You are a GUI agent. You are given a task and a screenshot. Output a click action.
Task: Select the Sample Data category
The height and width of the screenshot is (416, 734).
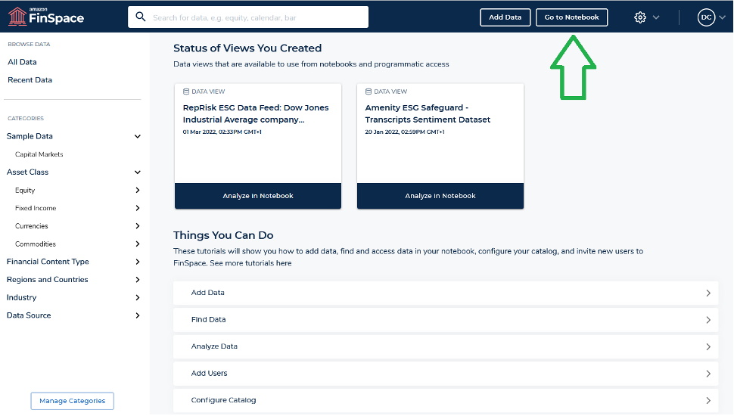tap(30, 136)
